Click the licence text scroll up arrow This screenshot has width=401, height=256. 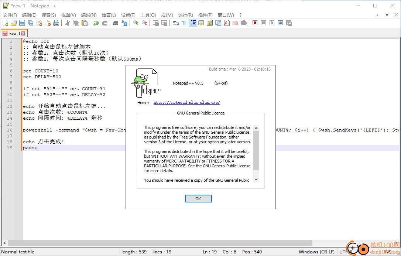pos(256,128)
